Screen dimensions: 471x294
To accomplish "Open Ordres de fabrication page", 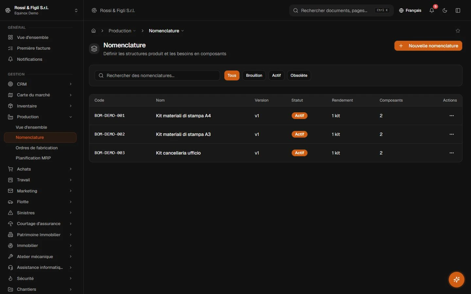I will click(40, 148).
